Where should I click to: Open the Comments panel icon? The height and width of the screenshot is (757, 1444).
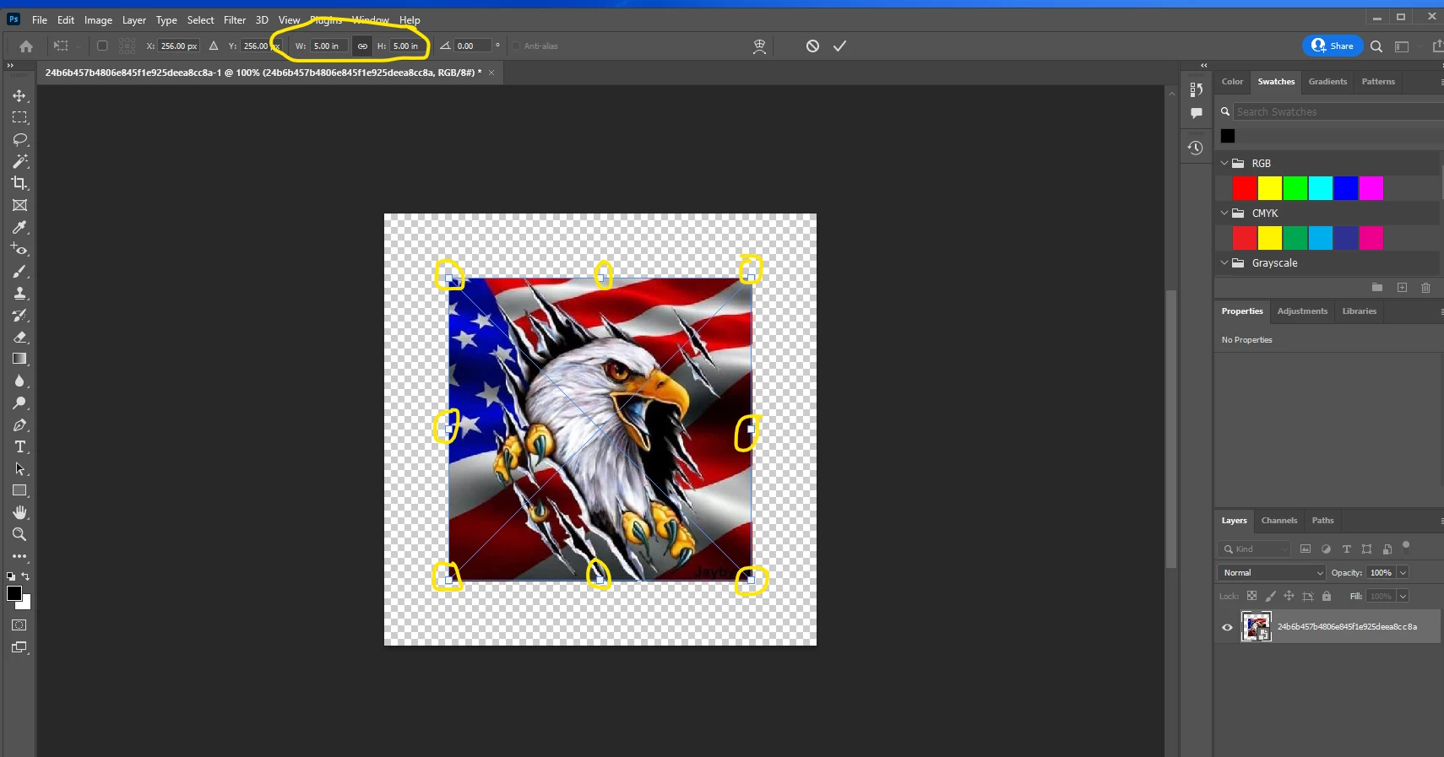tap(1196, 113)
